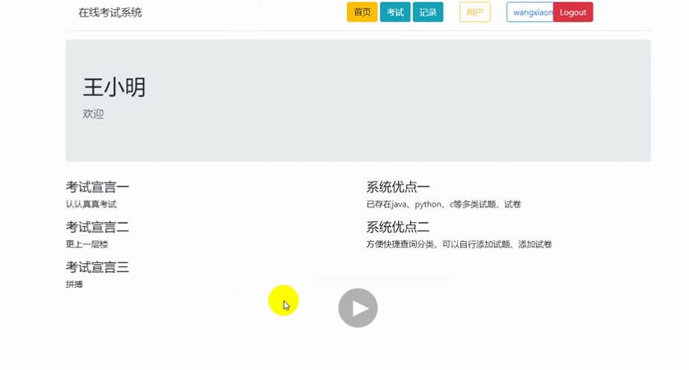The height and width of the screenshot is (370, 689).
Task: Click the 方便快捷查询分类 description text
Action: [x=459, y=244]
